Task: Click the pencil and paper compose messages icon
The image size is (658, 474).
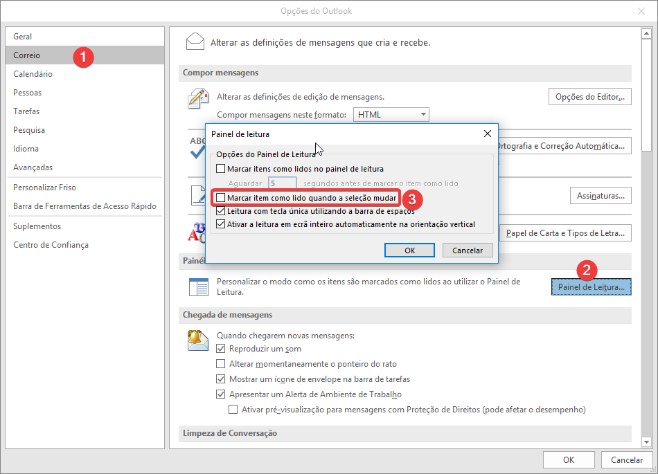Action: coord(198,99)
